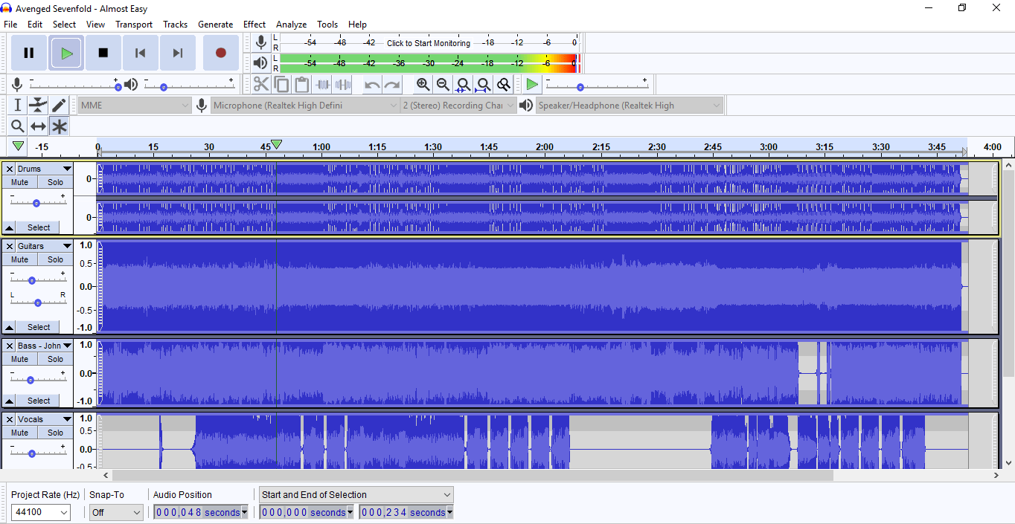Image resolution: width=1015 pixels, height=524 pixels.
Task: Mute the Drums track
Action: tap(19, 181)
